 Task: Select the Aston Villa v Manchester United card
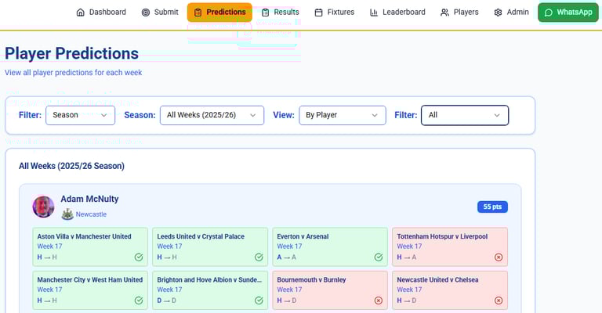(90, 247)
